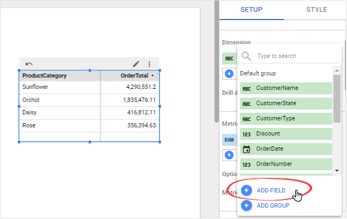
Task: Select the CustomerType field
Action: pyautogui.click(x=286, y=119)
